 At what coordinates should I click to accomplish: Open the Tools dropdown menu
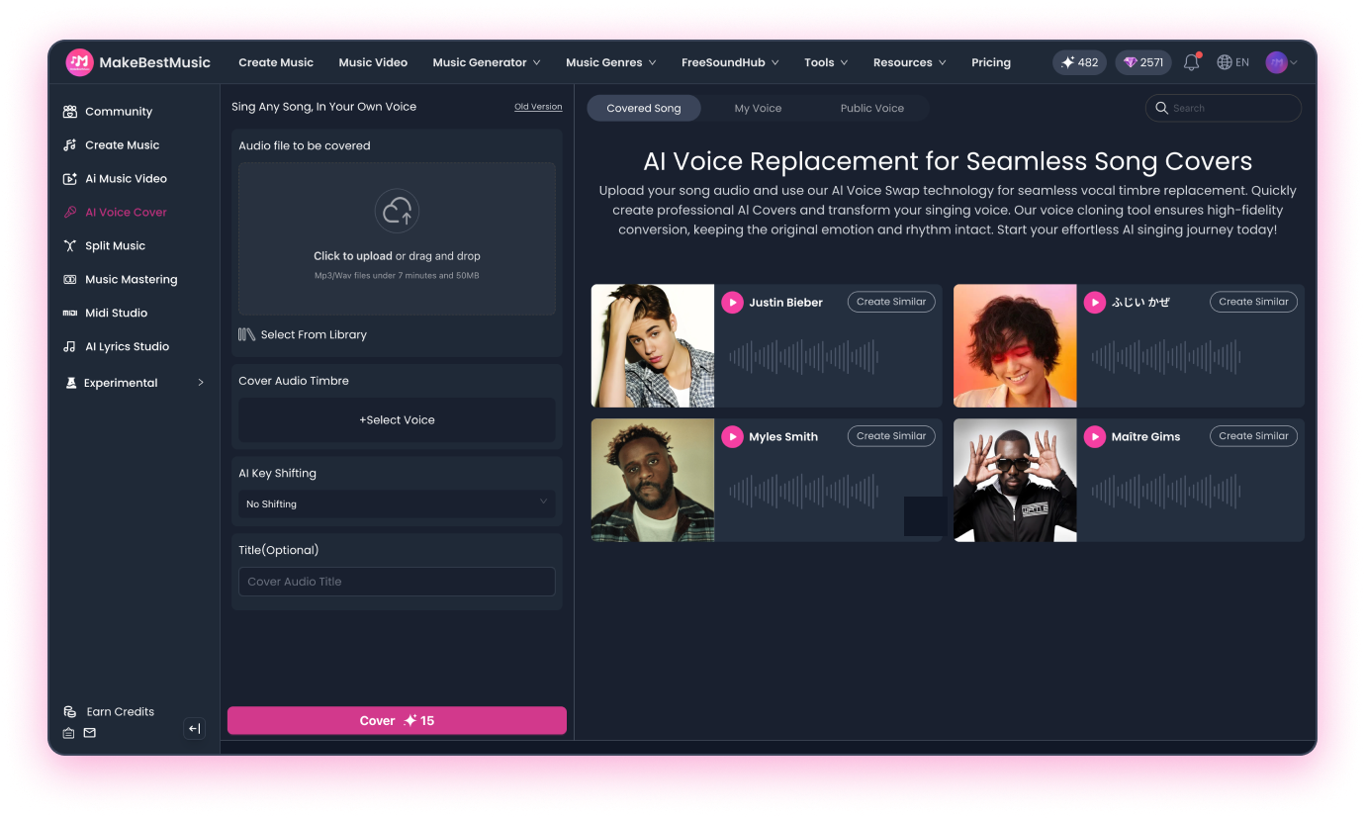click(826, 62)
